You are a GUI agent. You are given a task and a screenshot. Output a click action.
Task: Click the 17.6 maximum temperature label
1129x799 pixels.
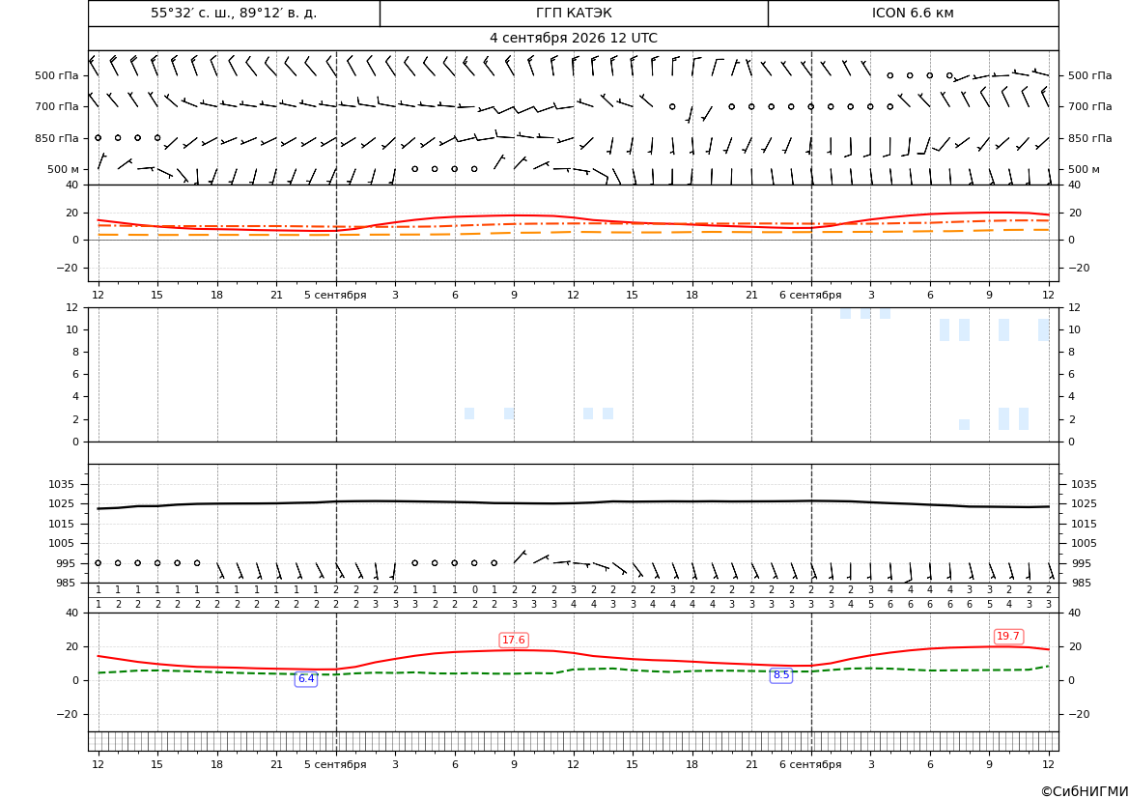[x=514, y=640]
